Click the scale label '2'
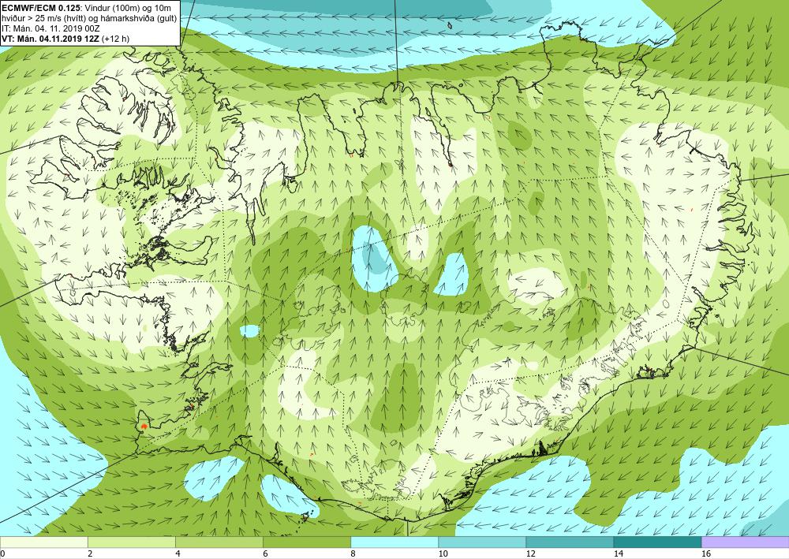 [90, 554]
